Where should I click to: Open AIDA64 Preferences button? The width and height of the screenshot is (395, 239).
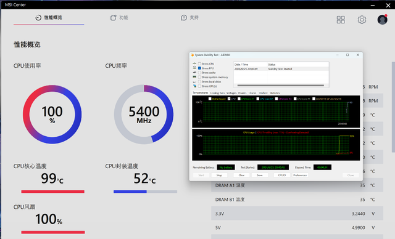pos(300,175)
